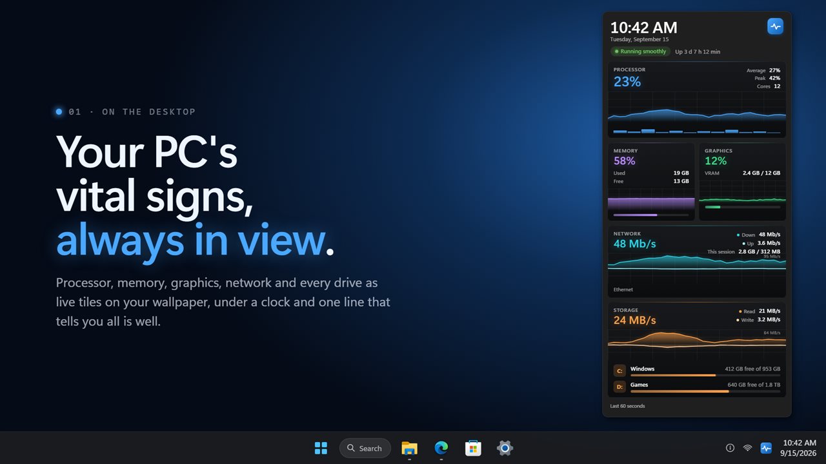
Task: Click the taskbar Search box
Action: 365,448
